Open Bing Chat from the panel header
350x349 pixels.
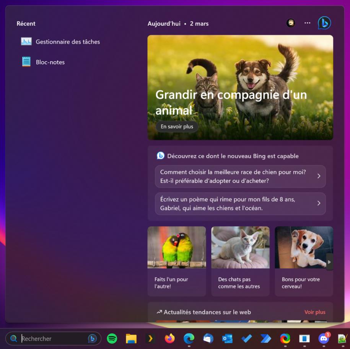(324, 23)
